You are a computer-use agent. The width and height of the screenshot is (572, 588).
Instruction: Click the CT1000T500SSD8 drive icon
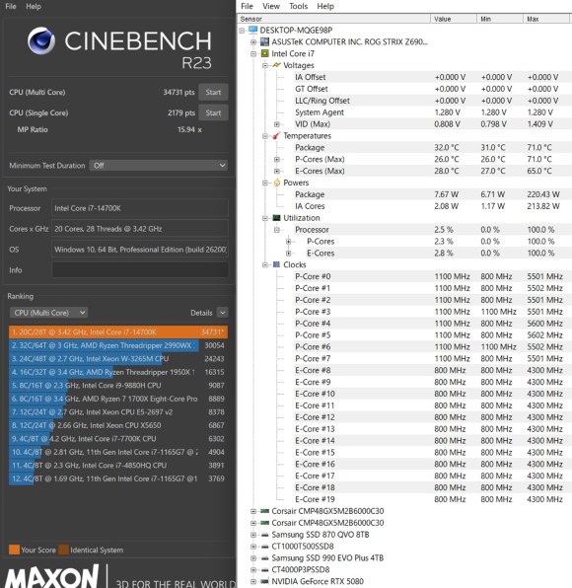(264, 547)
